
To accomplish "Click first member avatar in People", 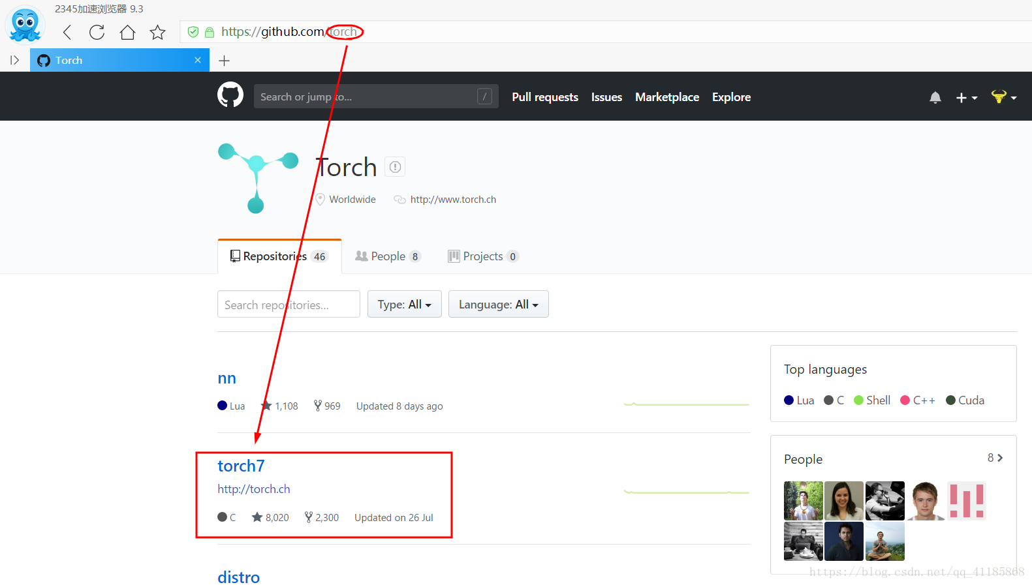I will [x=804, y=501].
